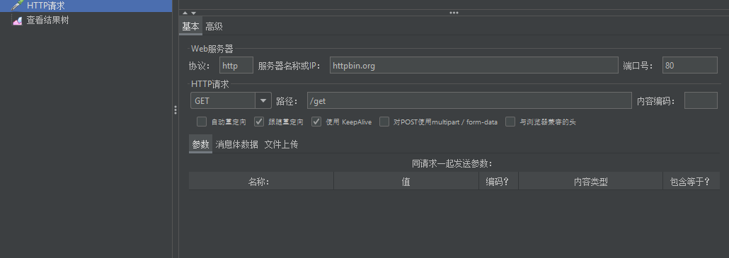The image size is (729, 258).
Task: Click the Web服务器 section label
Action: 212,48
